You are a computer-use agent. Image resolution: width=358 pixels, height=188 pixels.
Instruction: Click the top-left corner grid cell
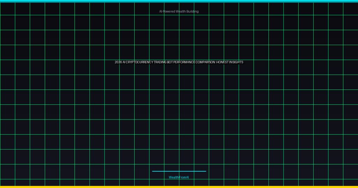tap(7, 9)
